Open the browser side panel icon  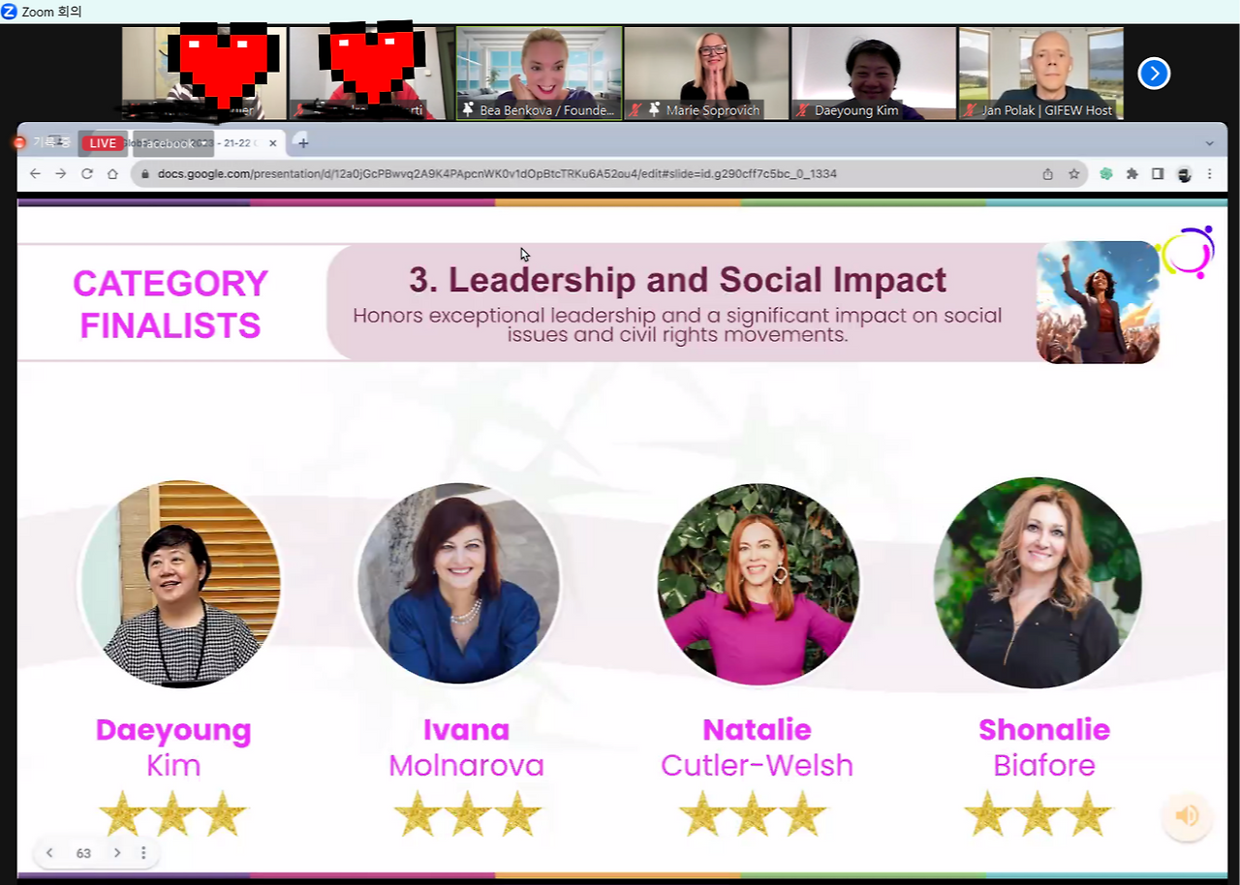pyautogui.click(x=1158, y=174)
